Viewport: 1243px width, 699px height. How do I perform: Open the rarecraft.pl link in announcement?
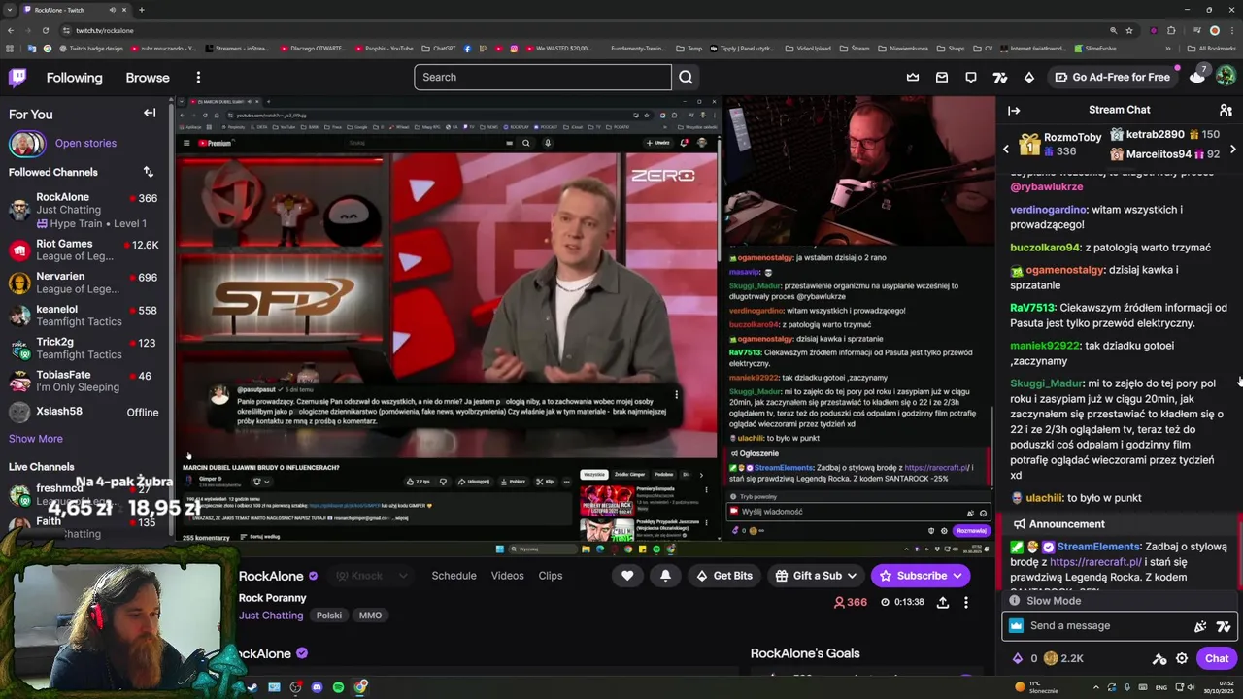point(1095,562)
